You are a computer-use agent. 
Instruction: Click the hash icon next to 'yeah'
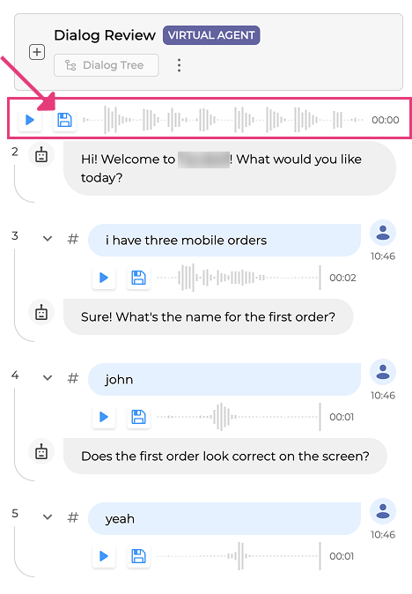(73, 516)
